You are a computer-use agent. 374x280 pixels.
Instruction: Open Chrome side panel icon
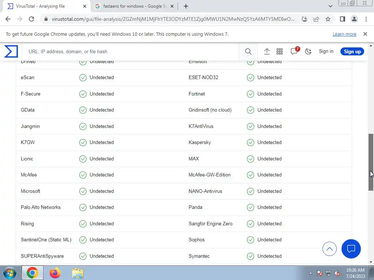[x=343, y=19]
